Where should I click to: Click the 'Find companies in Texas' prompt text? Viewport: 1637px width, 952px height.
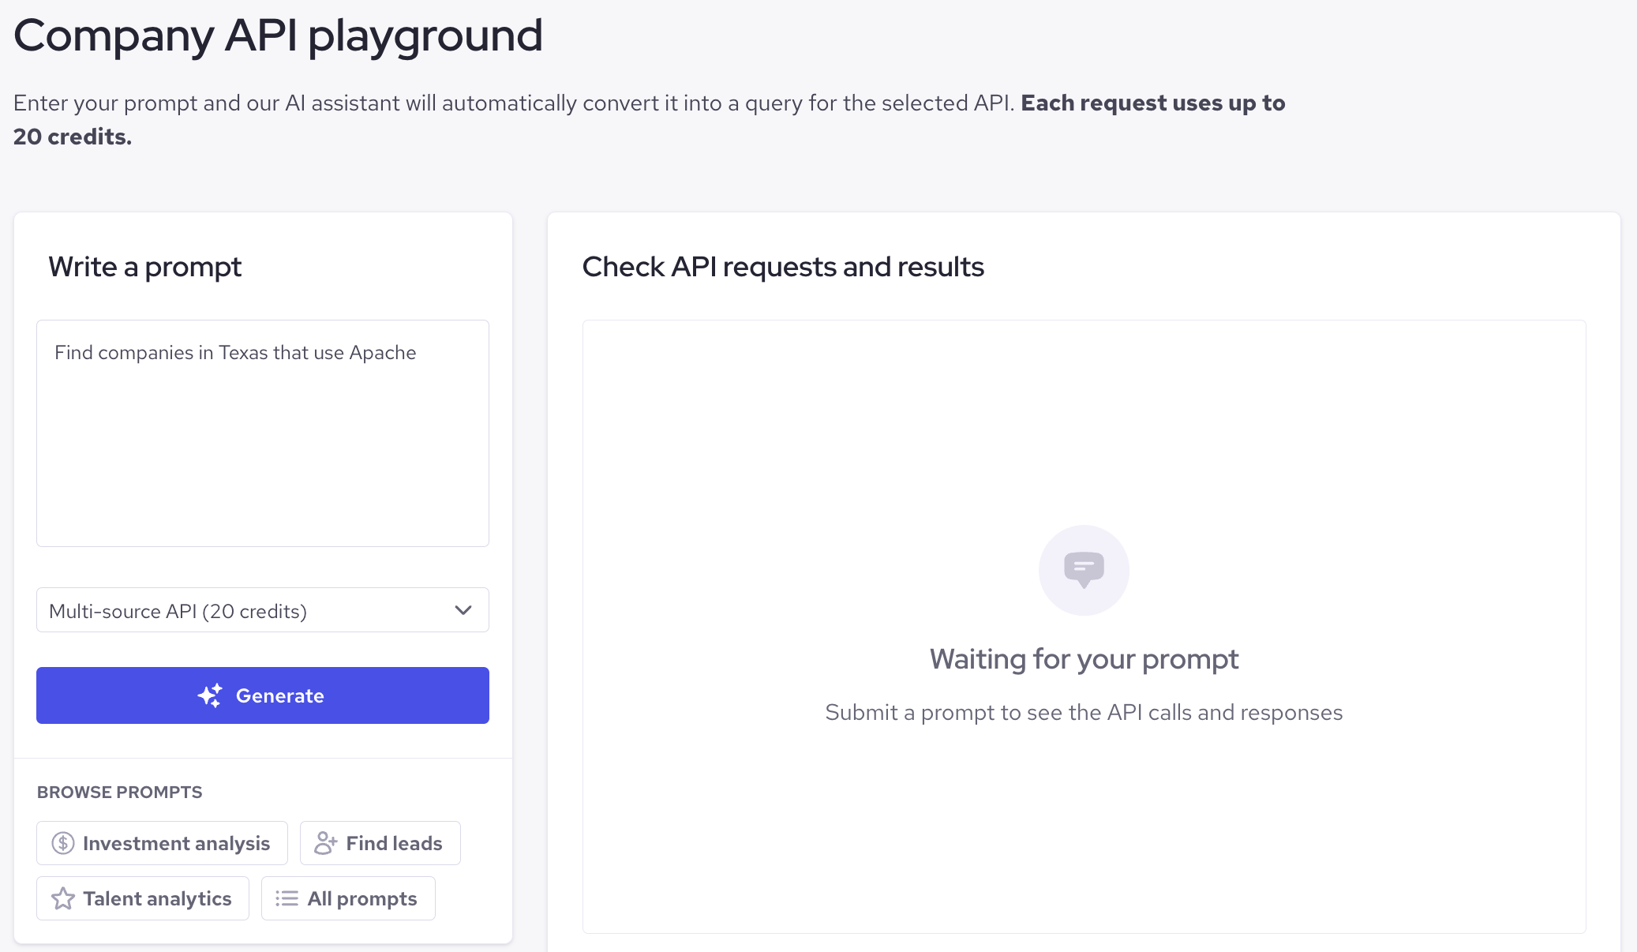pos(235,353)
